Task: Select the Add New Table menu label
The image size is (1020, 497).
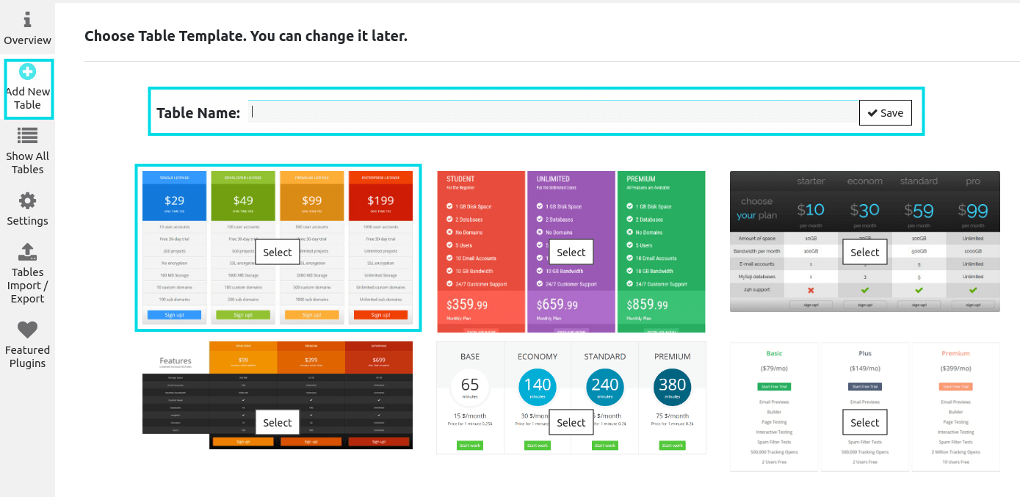Action: tap(27, 98)
